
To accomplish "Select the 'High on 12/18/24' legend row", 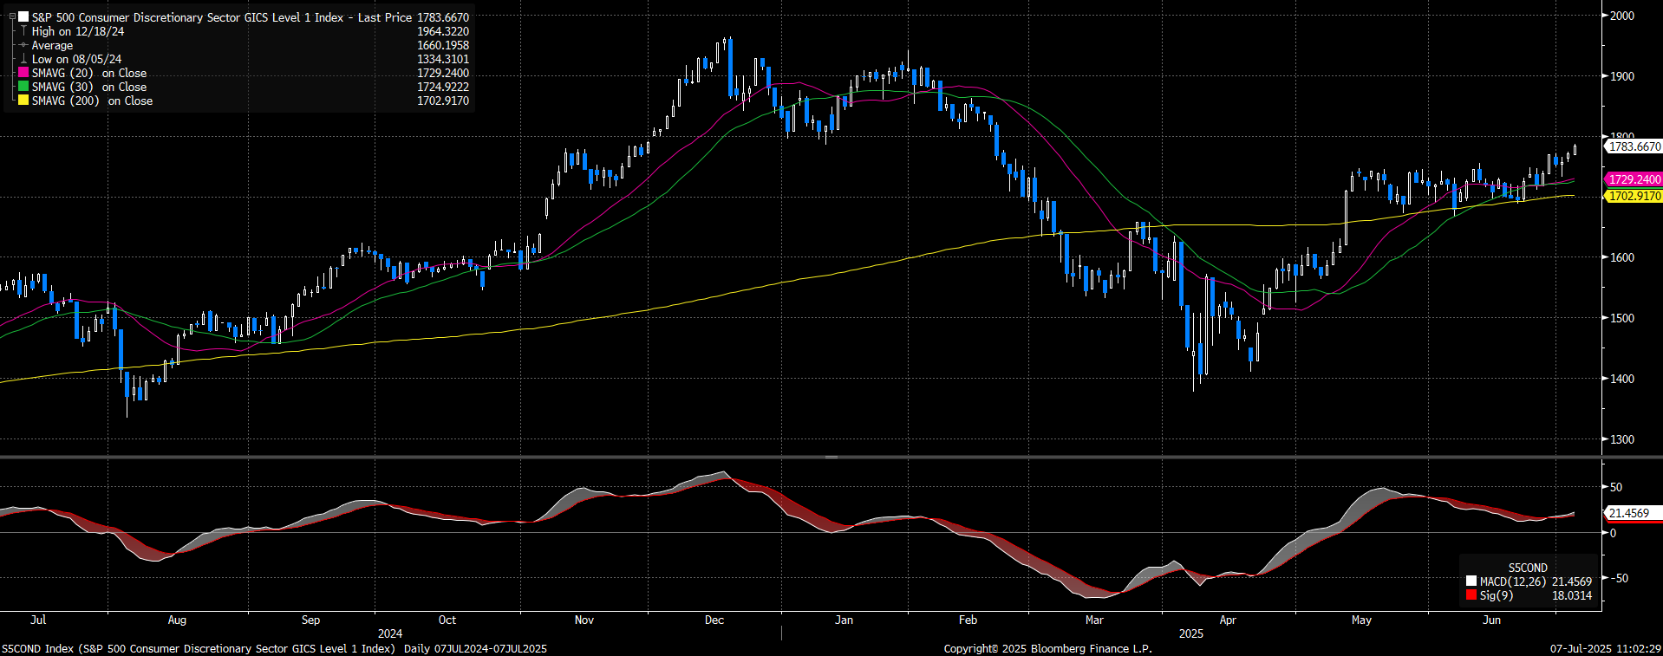I will click(78, 31).
